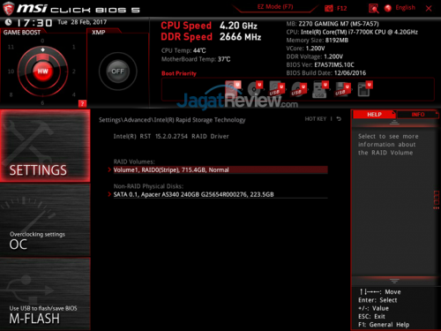Screen dimensions: 441x331
Task: Click the date Tue 28 Feb, 2017
Action: 82,22
